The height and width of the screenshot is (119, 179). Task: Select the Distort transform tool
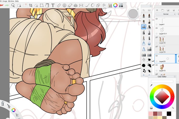pyautogui.click(x=42, y=5)
